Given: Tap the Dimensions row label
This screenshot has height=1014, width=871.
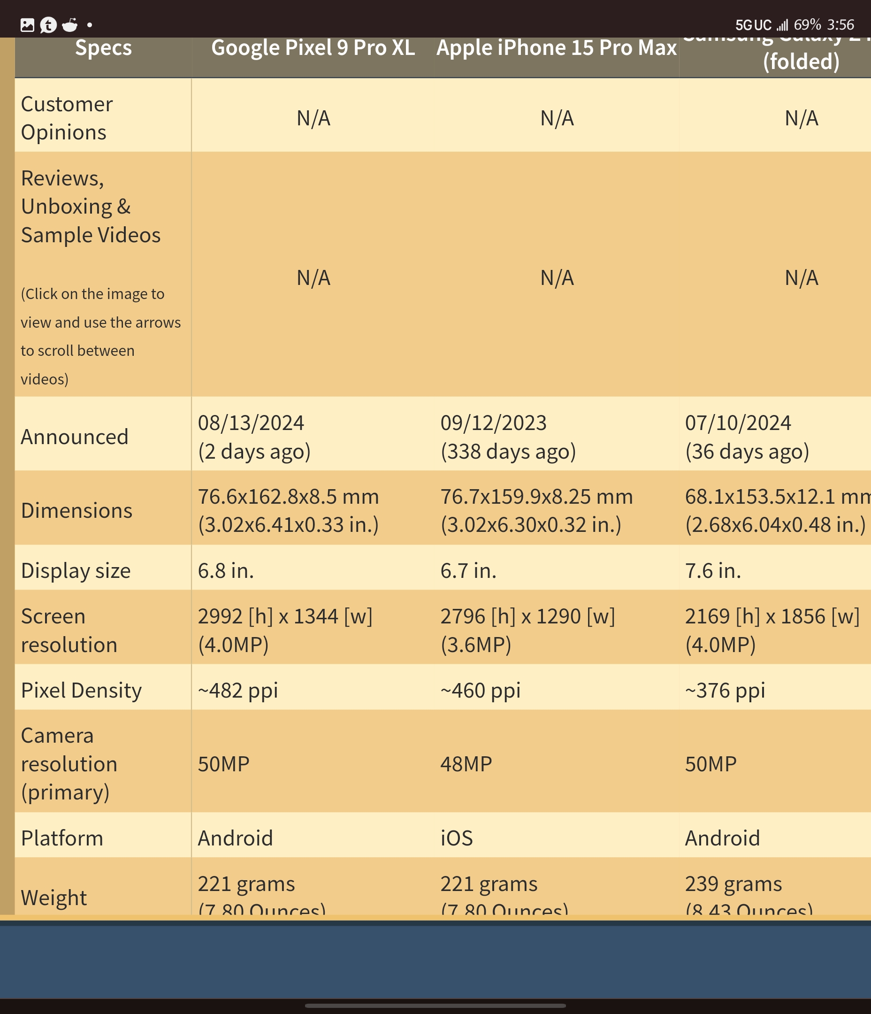Looking at the screenshot, I should [76, 510].
